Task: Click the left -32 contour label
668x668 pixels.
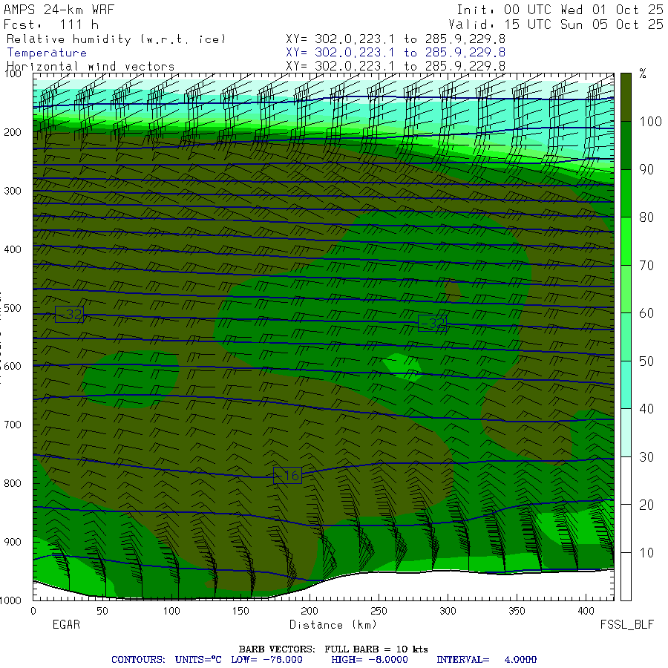Action: [70, 314]
